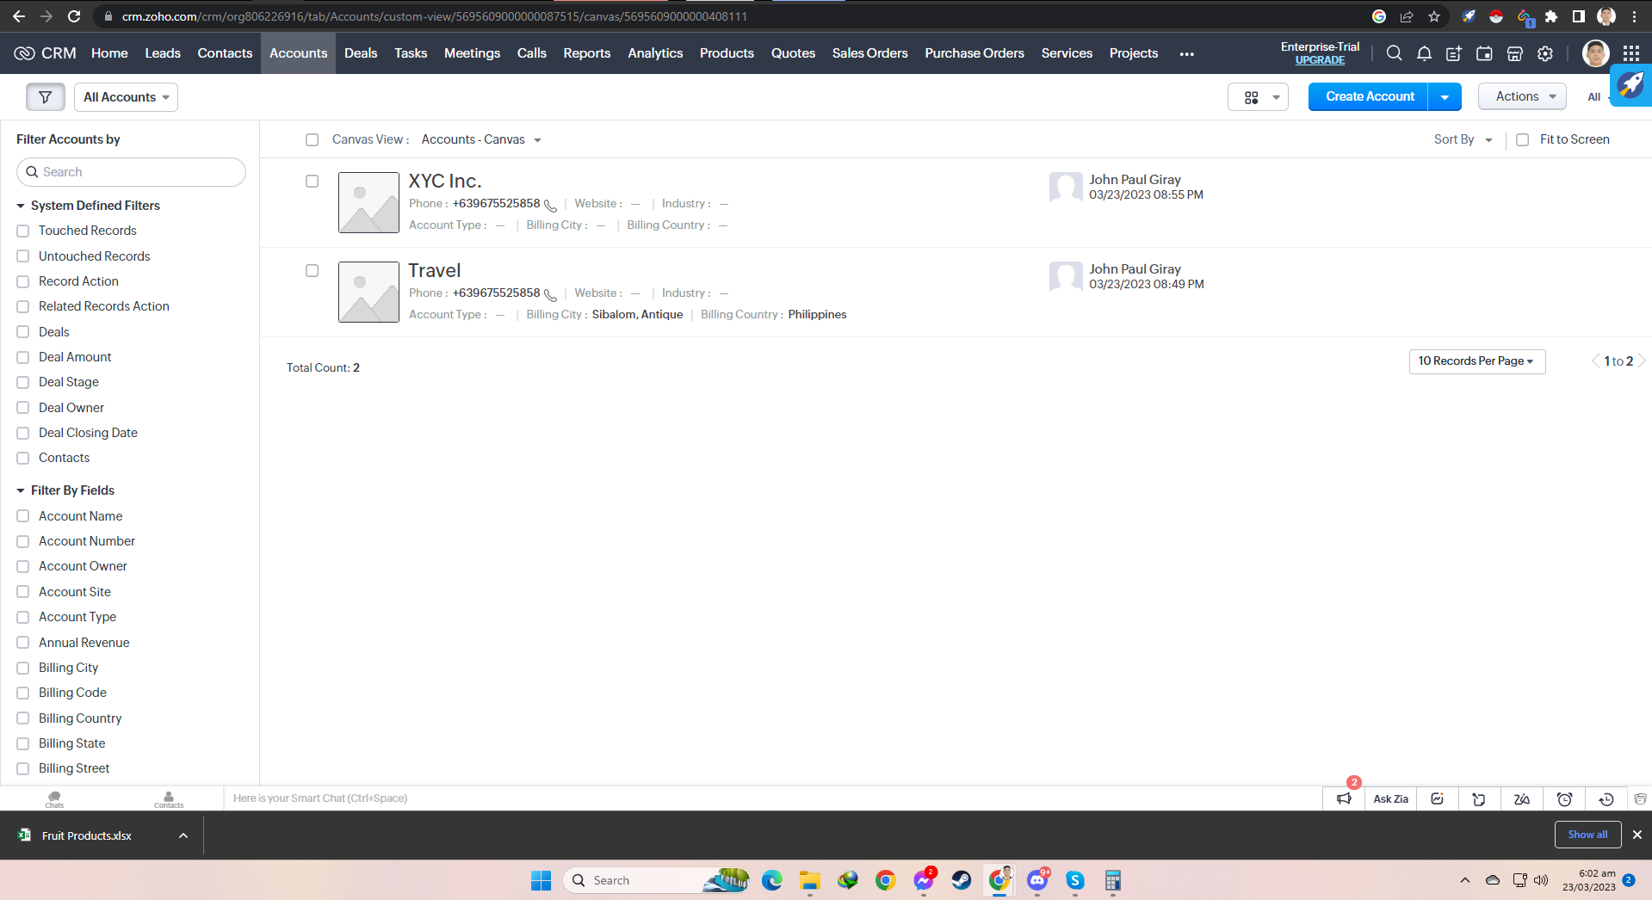Open the Canvas View selector dropdown
This screenshot has height=900, width=1652.
click(481, 139)
